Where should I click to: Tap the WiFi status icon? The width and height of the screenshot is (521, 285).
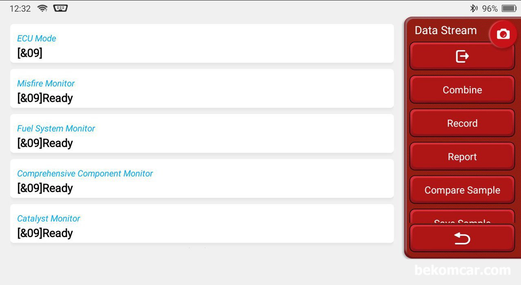tap(42, 8)
